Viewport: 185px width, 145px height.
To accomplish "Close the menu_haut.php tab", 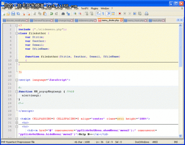I will coord(145,21).
